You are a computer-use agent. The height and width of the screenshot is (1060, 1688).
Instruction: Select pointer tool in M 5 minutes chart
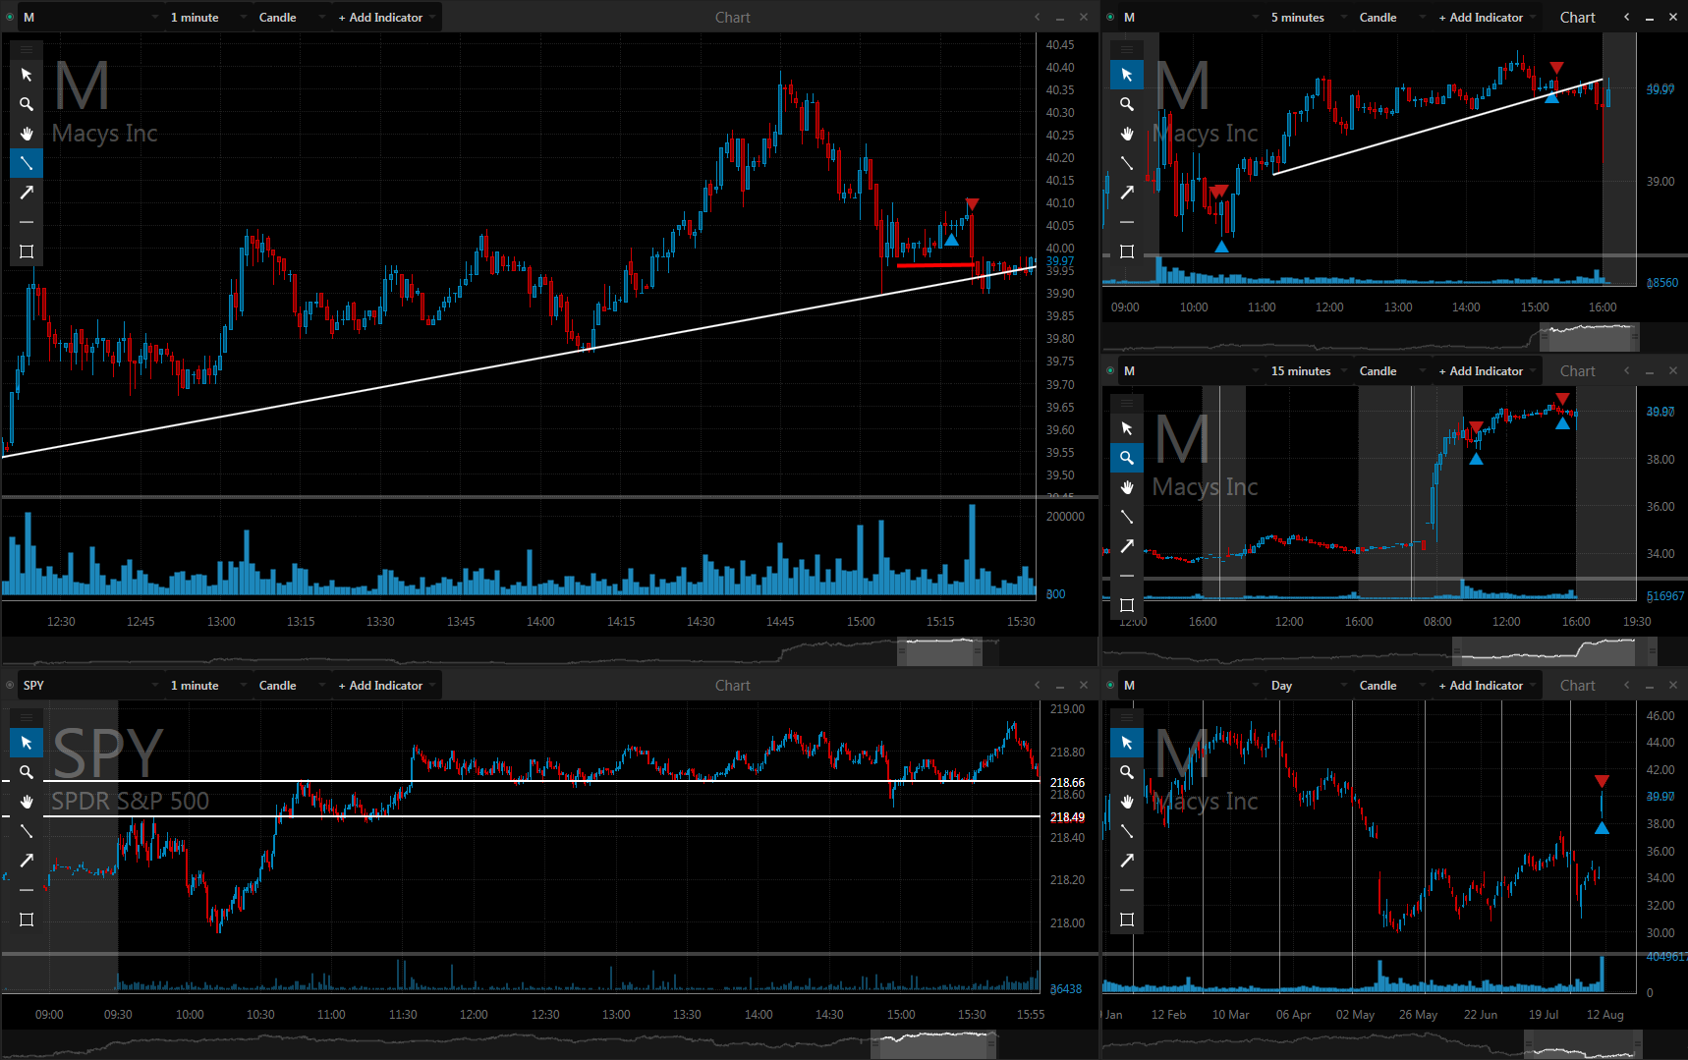tap(1127, 75)
